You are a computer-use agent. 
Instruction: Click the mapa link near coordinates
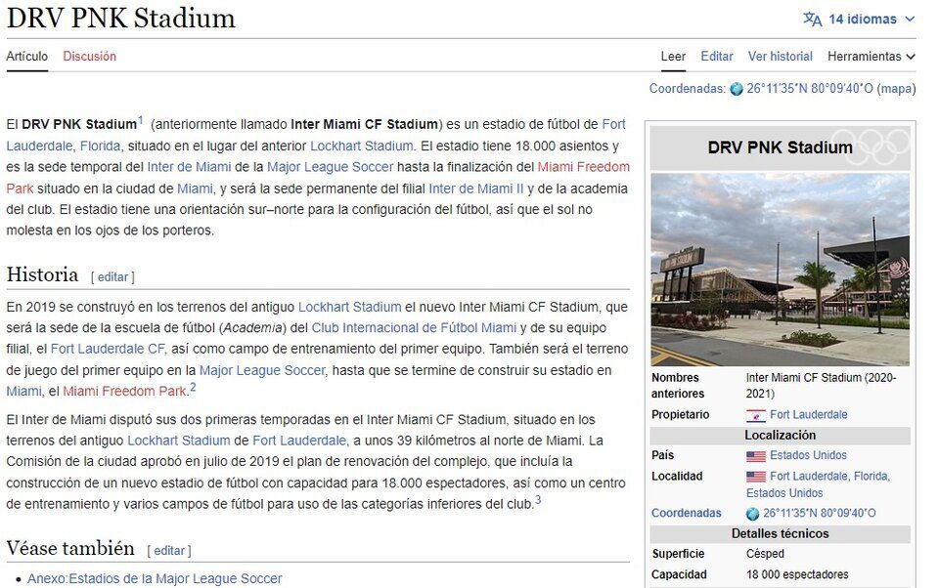click(x=896, y=89)
